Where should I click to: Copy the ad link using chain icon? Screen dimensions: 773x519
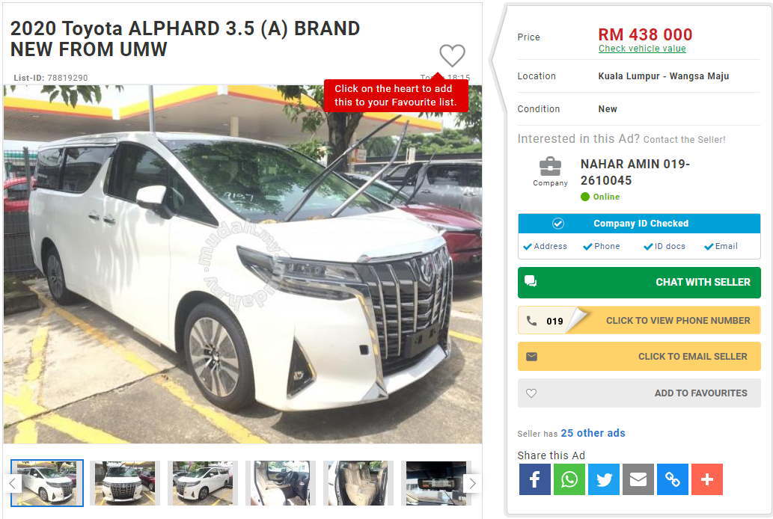coord(673,479)
